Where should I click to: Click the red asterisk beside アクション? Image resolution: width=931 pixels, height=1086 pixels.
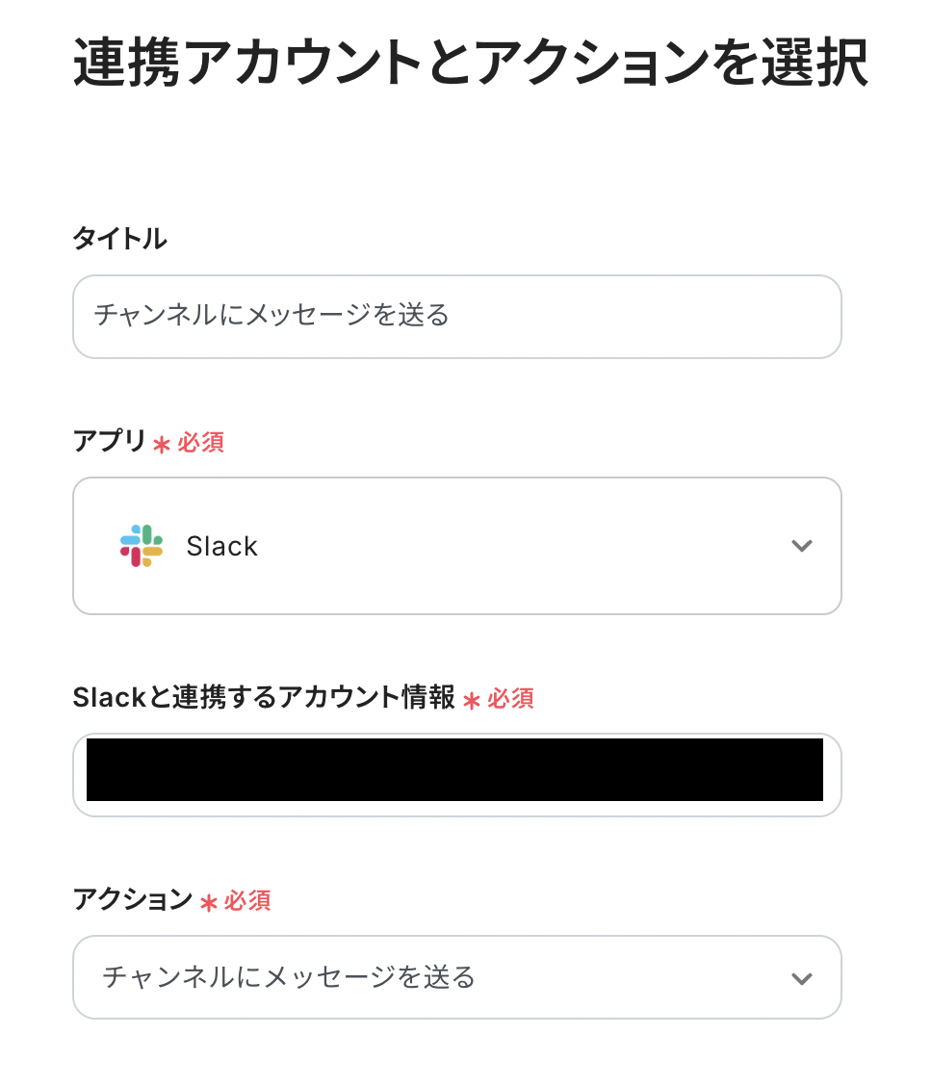tap(208, 902)
